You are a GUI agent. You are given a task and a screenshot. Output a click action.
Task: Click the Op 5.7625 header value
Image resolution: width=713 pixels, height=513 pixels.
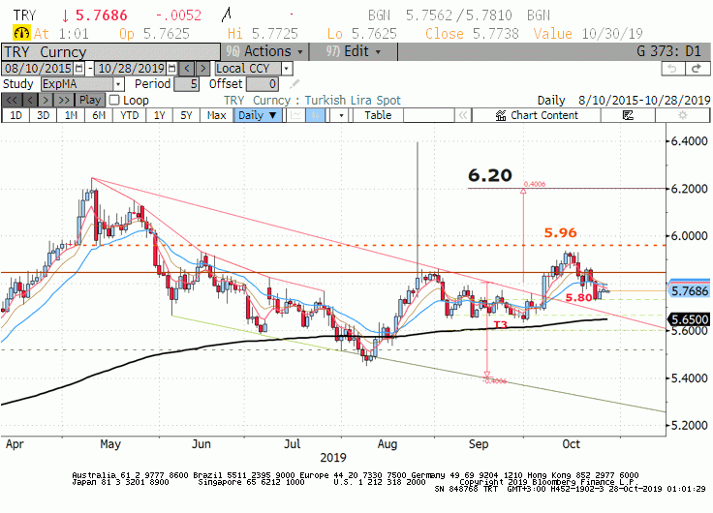154,34
